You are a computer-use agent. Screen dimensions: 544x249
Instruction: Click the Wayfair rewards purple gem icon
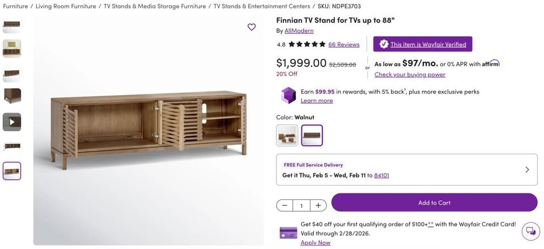pyautogui.click(x=288, y=95)
